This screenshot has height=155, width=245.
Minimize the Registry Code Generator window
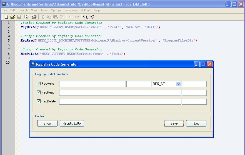[197, 64]
